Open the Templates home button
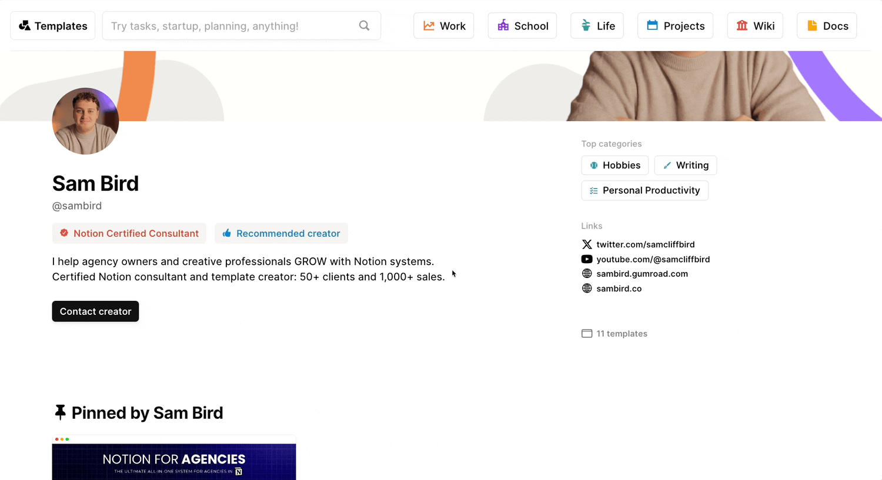The width and height of the screenshot is (882, 480). [53, 26]
